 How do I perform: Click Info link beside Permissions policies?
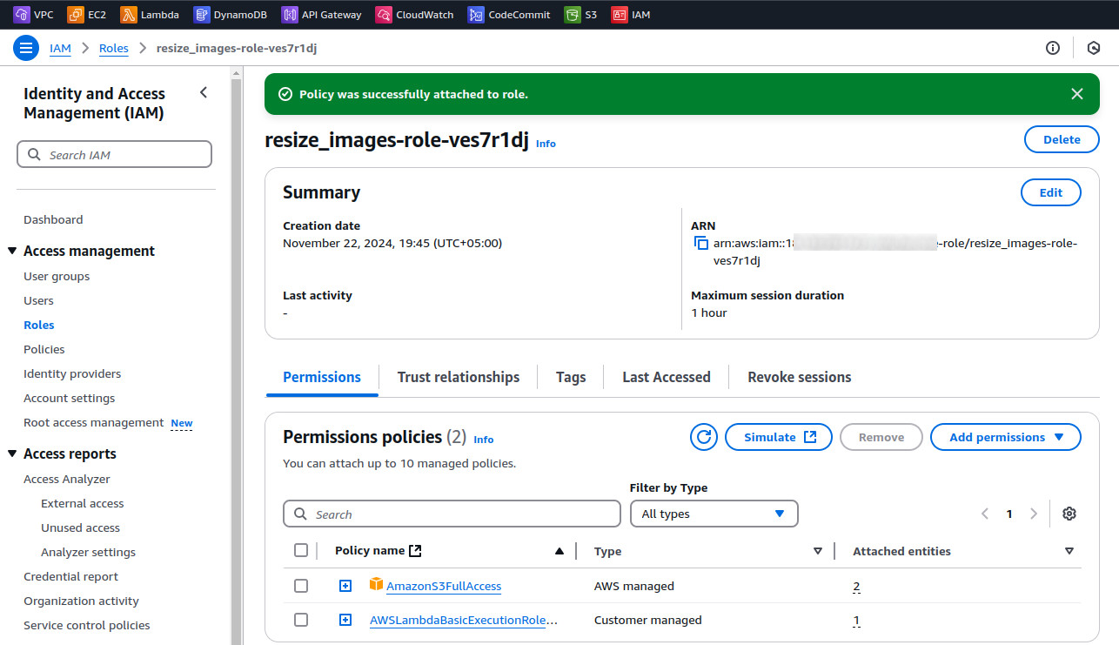(x=484, y=440)
